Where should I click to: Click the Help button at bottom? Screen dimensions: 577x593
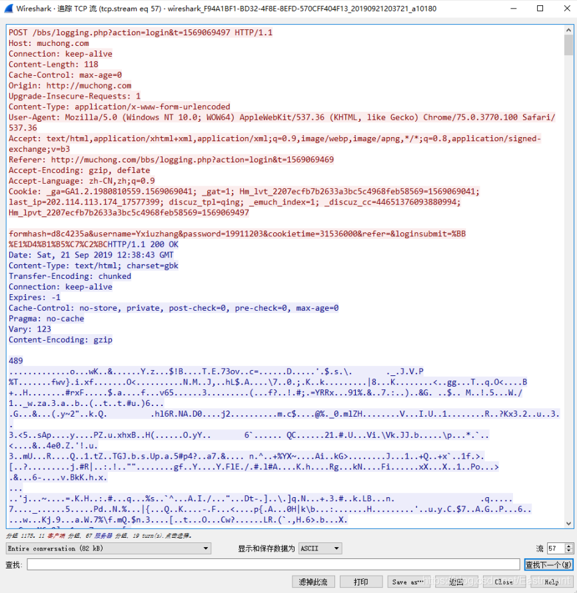(551, 582)
